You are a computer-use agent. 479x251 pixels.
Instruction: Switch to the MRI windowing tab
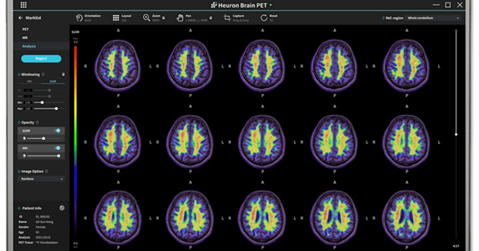pyautogui.click(x=28, y=81)
